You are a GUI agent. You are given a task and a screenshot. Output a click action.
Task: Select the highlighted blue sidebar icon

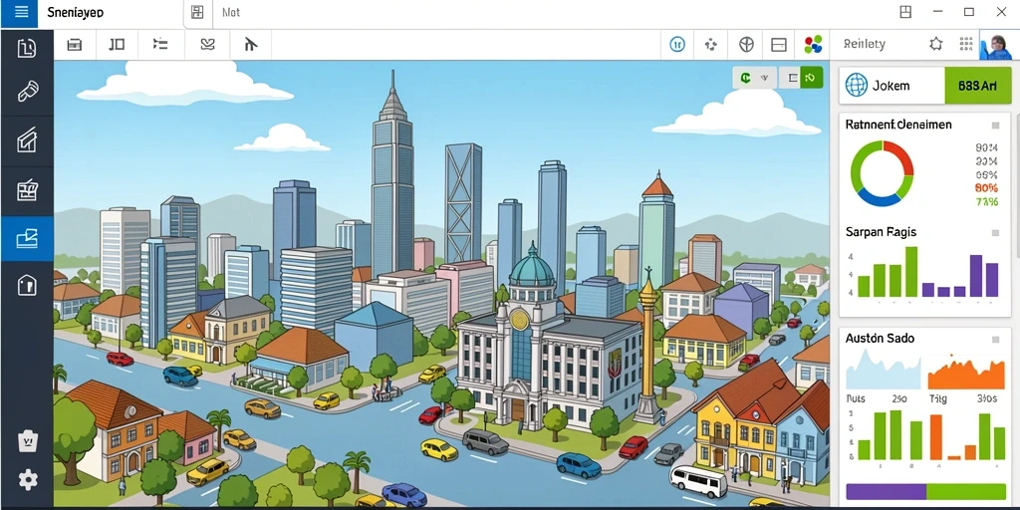pyautogui.click(x=27, y=239)
